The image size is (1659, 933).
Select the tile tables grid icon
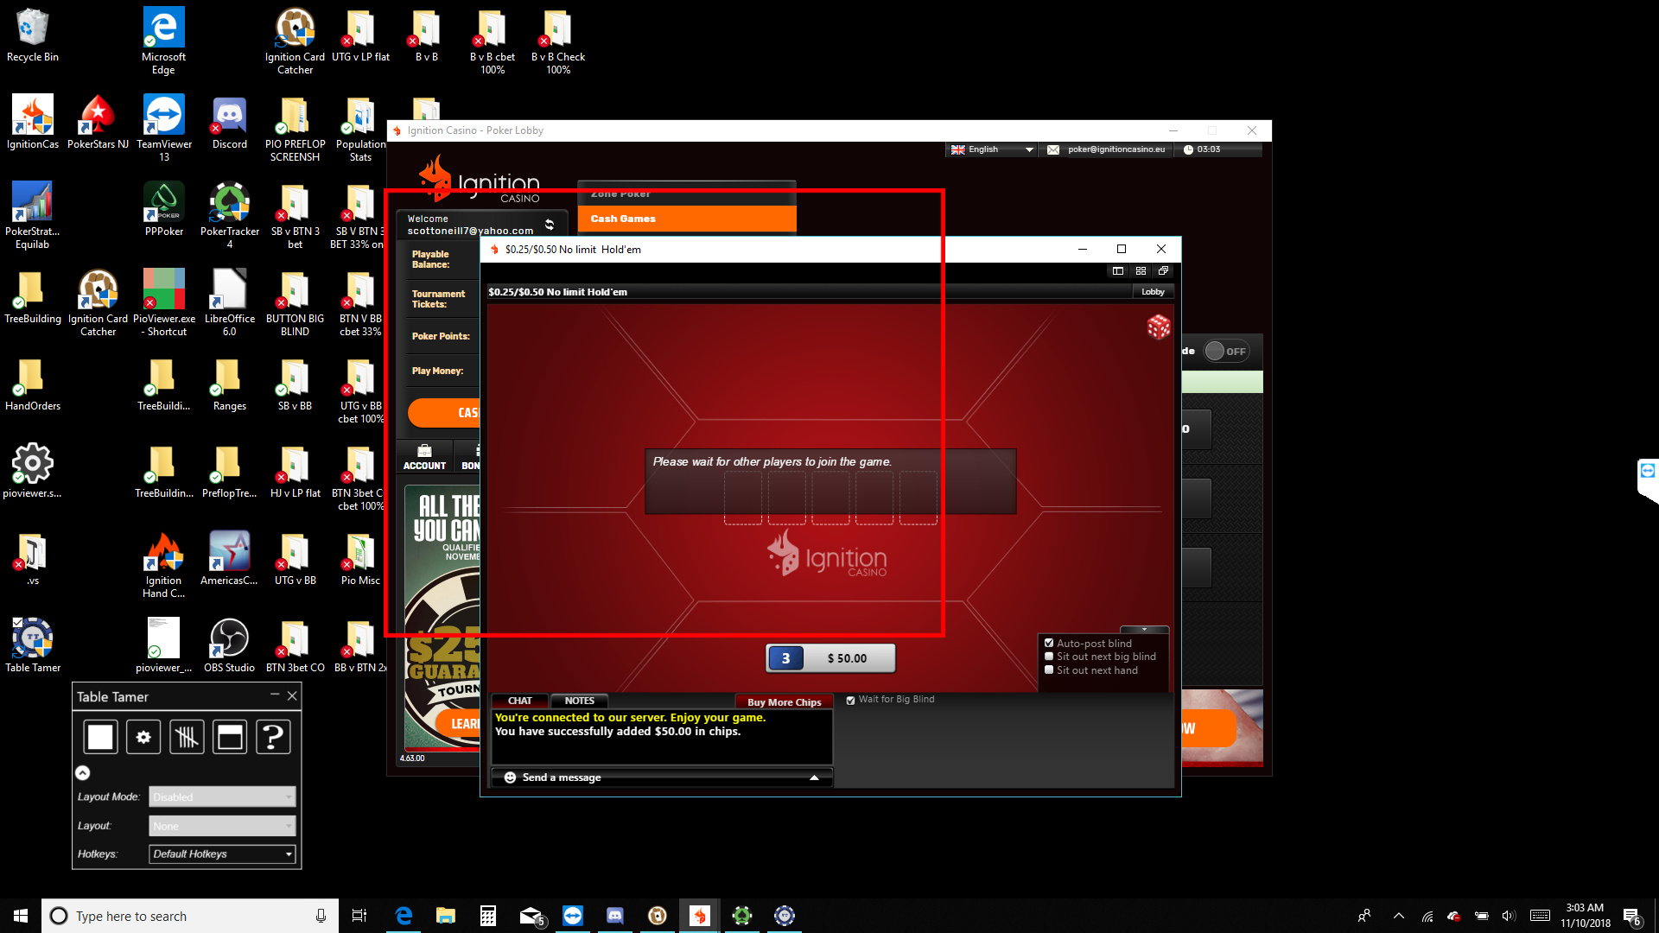[1141, 271]
